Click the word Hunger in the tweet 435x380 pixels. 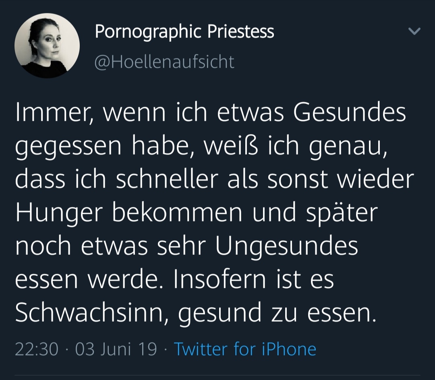click(x=59, y=213)
